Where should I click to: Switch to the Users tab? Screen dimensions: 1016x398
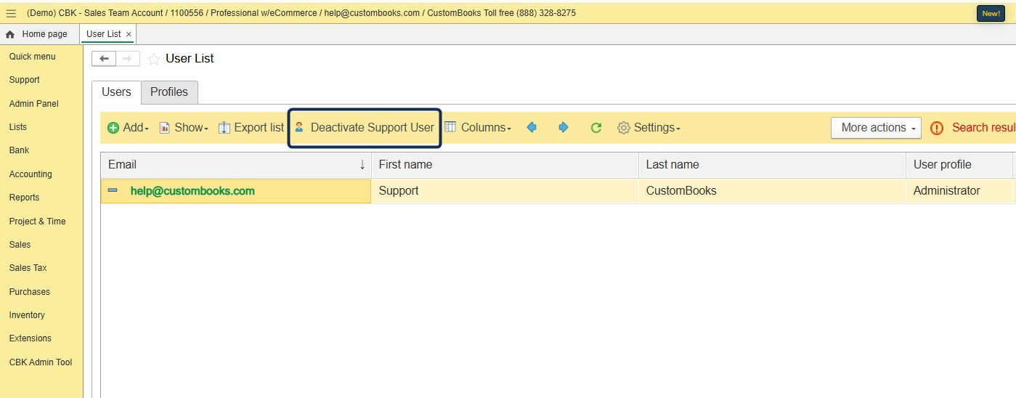(116, 92)
